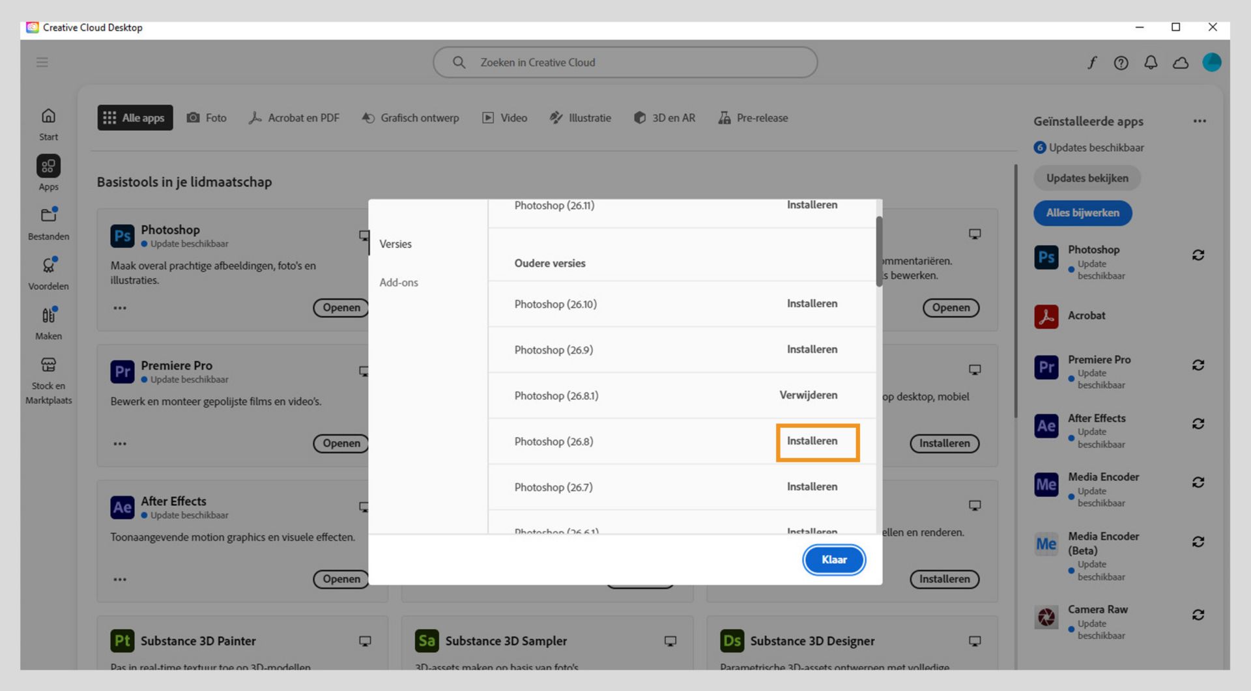Open the account profile avatar
Viewport: 1251px width, 691px height.
tap(1212, 63)
